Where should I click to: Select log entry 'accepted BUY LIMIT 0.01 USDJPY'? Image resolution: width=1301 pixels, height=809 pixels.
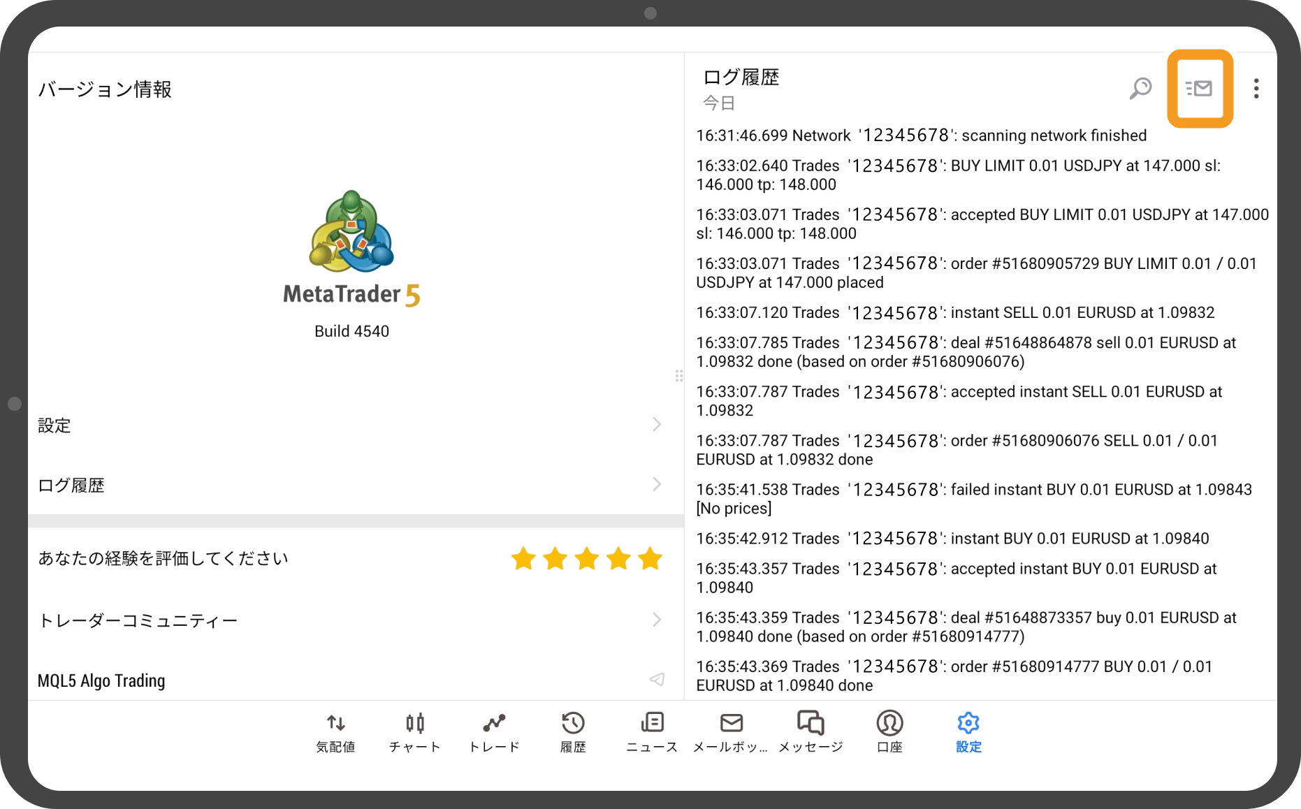click(982, 224)
